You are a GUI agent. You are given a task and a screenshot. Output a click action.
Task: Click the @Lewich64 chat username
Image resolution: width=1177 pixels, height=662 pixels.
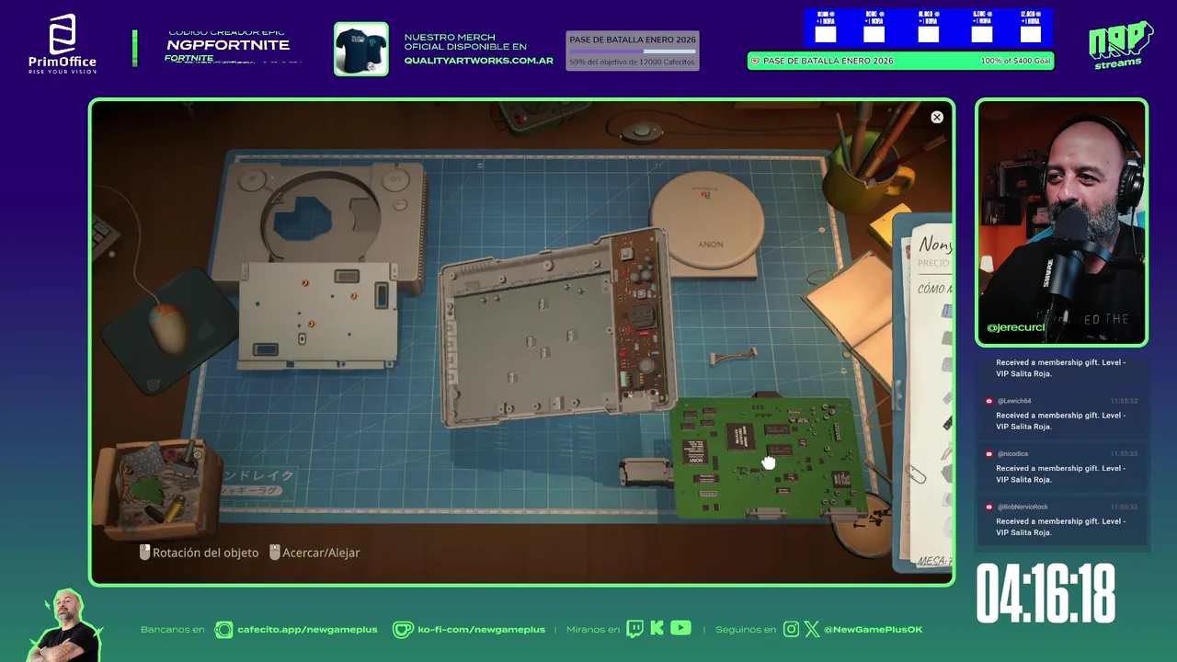pyautogui.click(x=1014, y=402)
